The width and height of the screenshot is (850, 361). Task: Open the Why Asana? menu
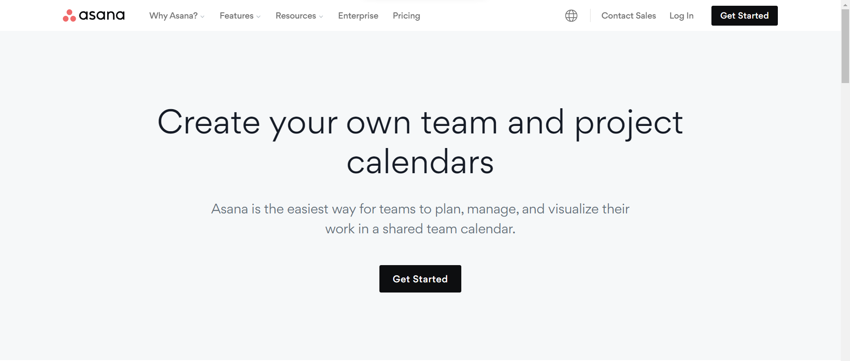tap(174, 16)
